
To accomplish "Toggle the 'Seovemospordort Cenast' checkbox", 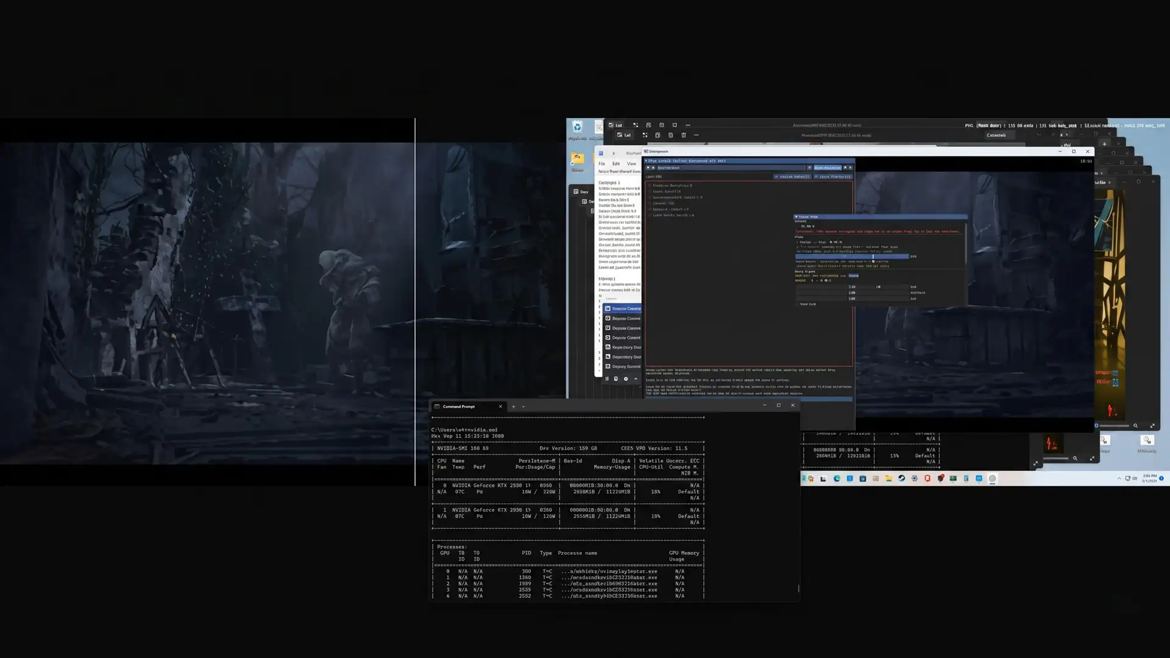I will 650,197.
